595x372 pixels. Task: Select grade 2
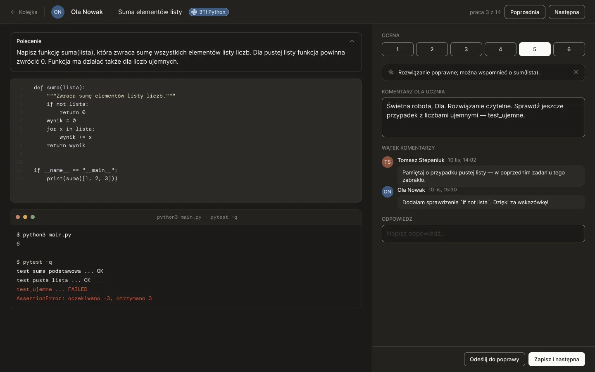(432, 49)
